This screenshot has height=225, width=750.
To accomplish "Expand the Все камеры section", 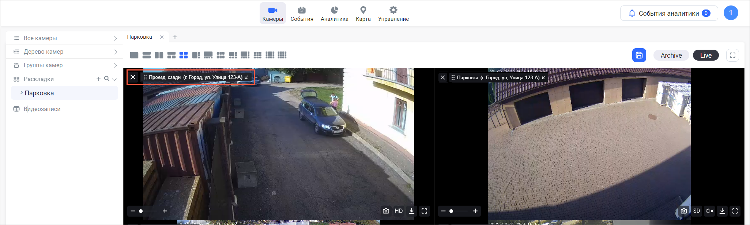I will 116,38.
